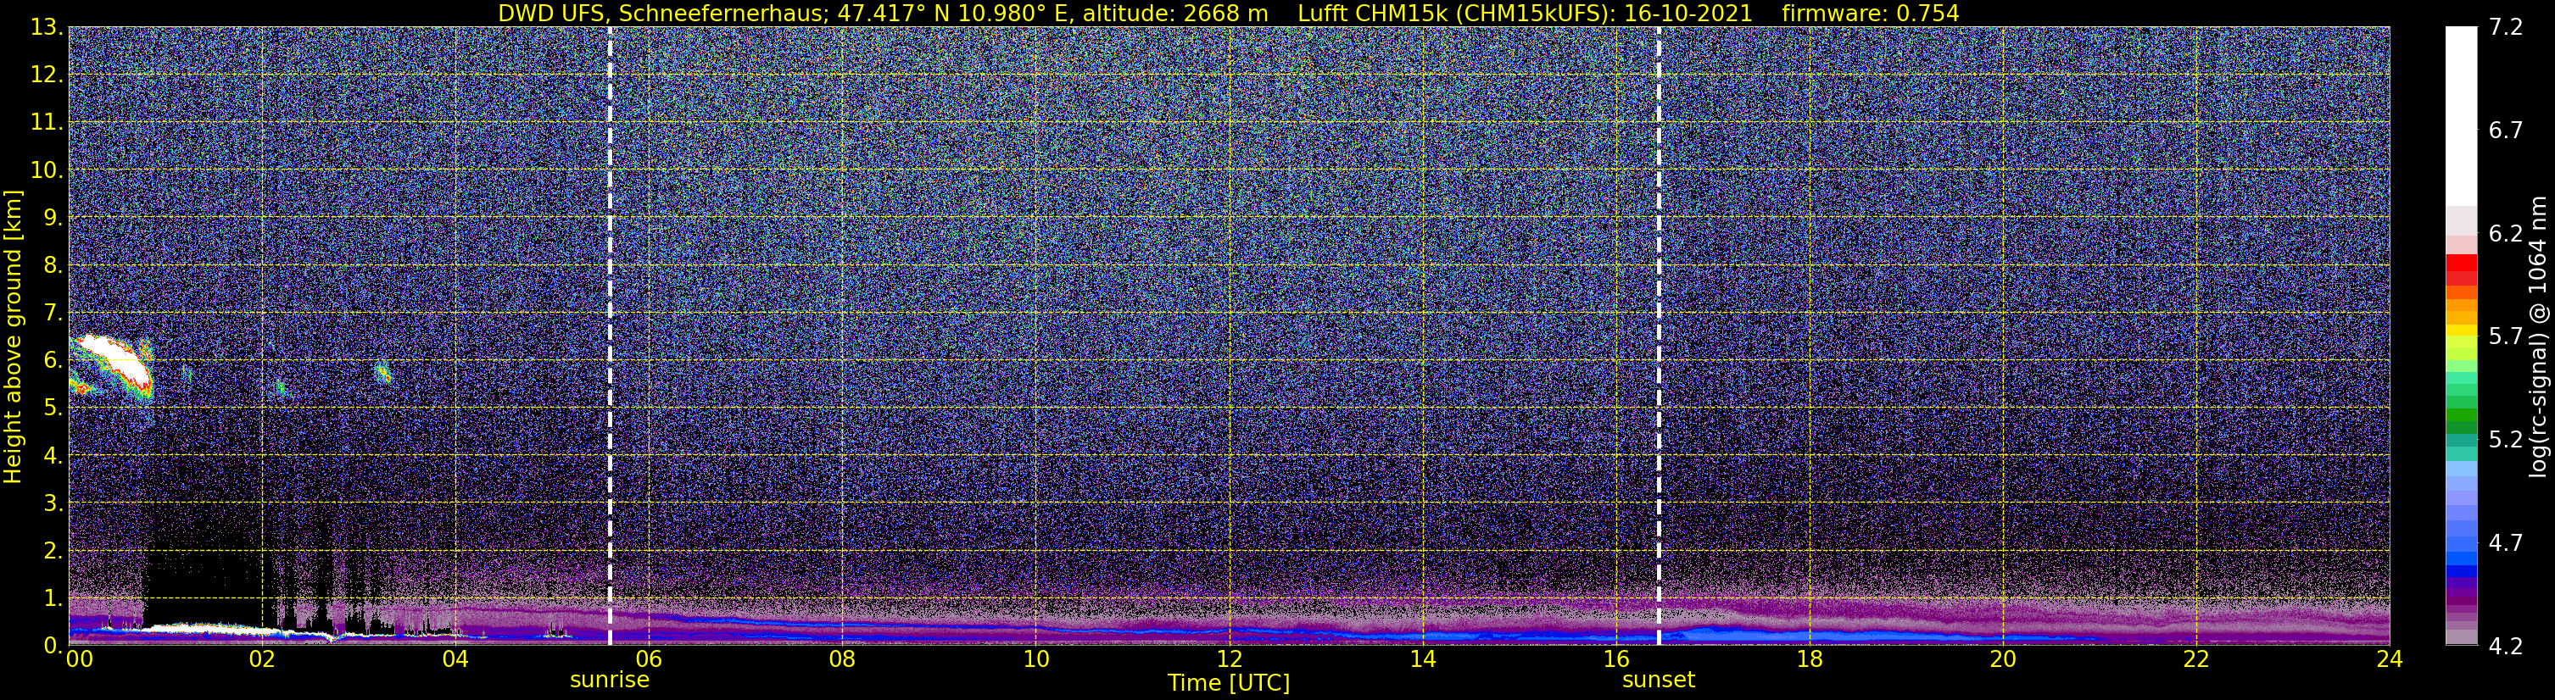2555x700 pixels.
Task: Click the height tick label 12
Action: pos(47,75)
